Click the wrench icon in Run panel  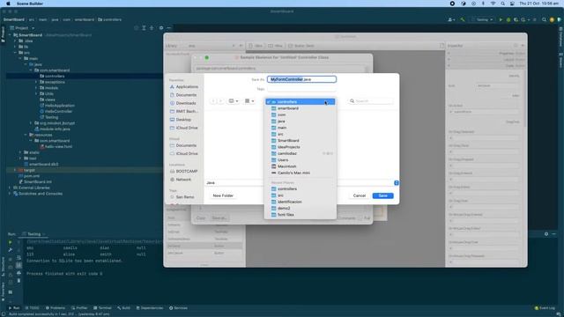[10, 250]
